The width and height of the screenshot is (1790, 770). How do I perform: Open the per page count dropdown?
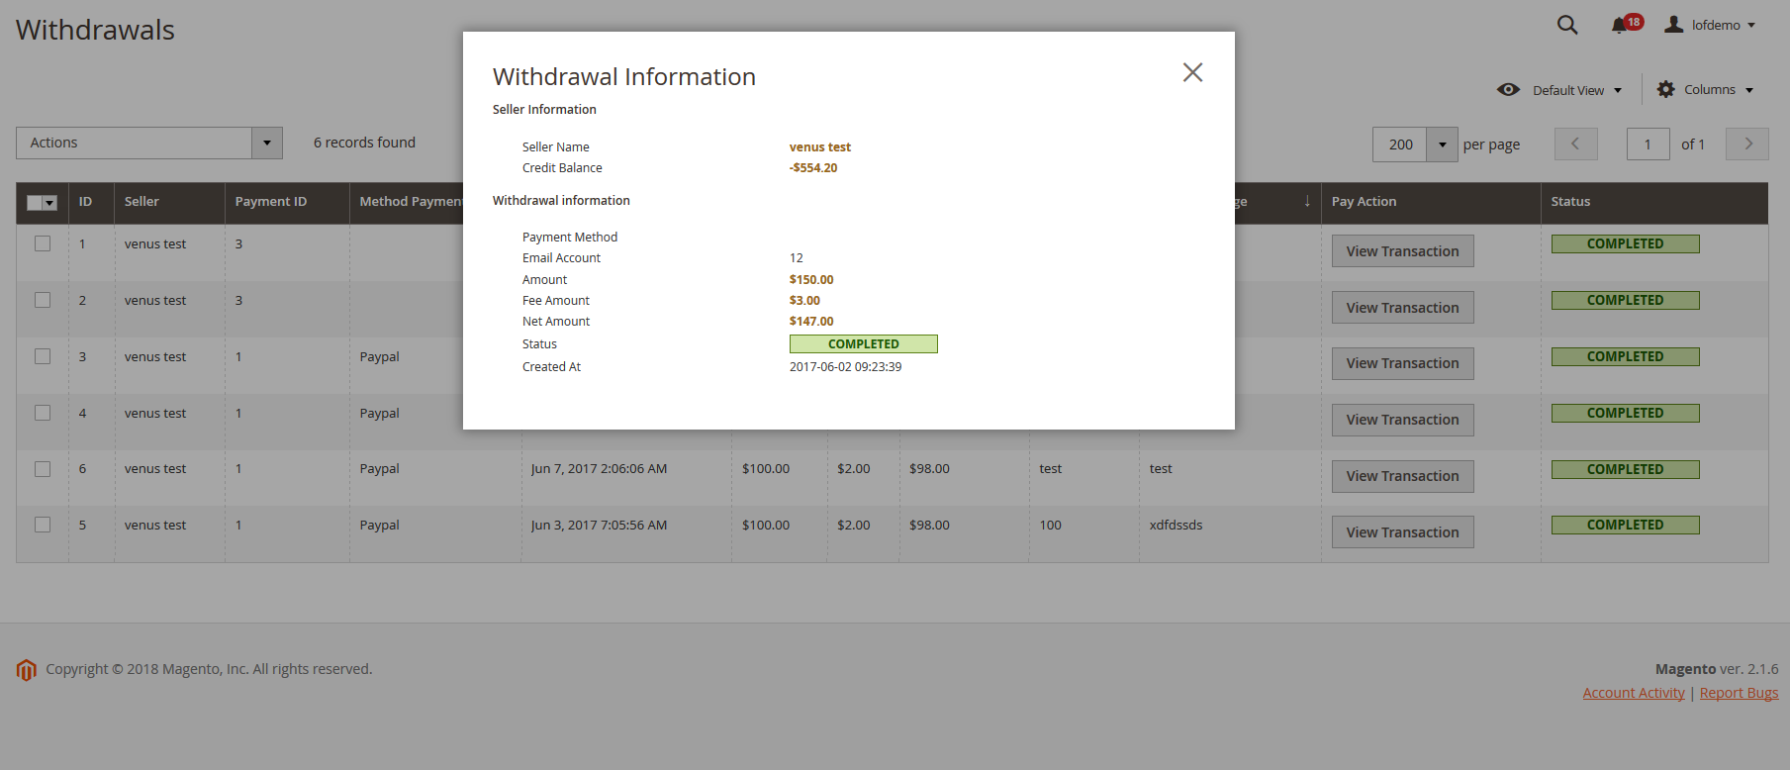click(1442, 144)
